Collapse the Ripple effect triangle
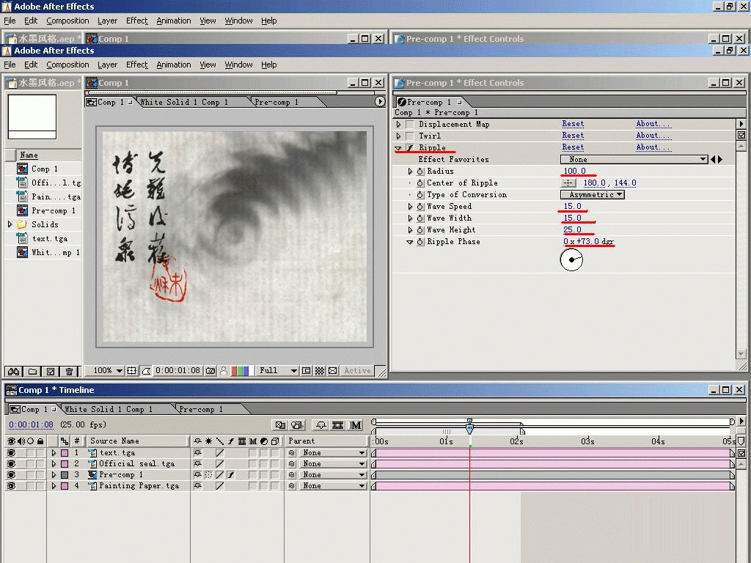The height and width of the screenshot is (563, 751). [398, 148]
